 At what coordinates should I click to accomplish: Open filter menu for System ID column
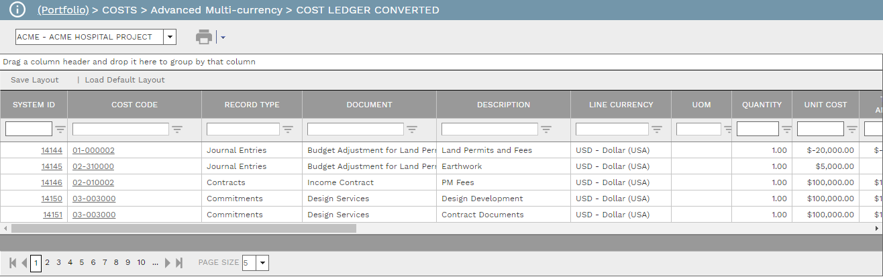pos(60,129)
